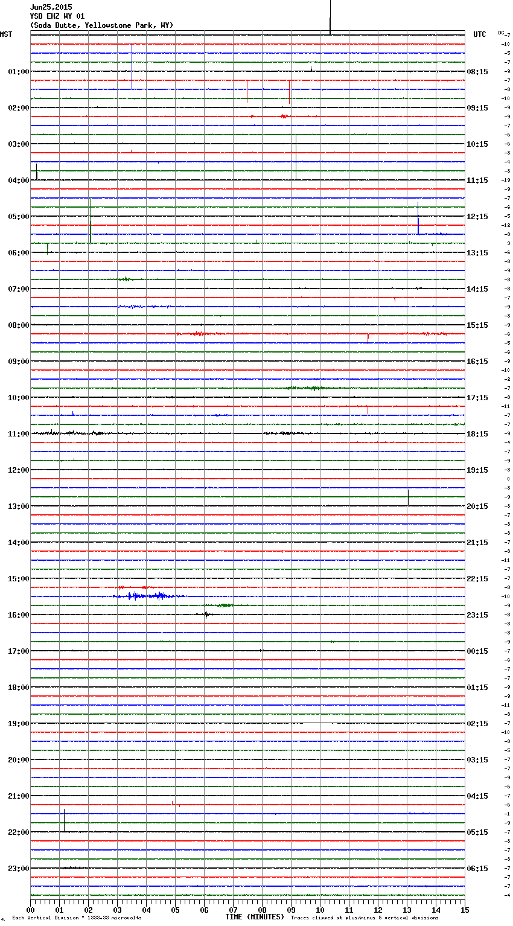The height and width of the screenshot is (926, 513).
Task: Click the 21:15 UTC time label
Action: coord(477,543)
